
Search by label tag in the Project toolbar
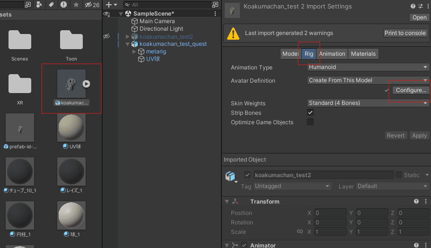pyautogui.click(x=51, y=5)
